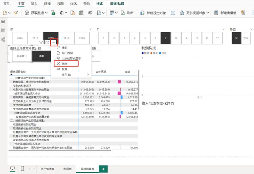The height and width of the screenshot is (174, 254).
Task: Expand the 获取数据 dropdown arrow
Action: [46, 13]
